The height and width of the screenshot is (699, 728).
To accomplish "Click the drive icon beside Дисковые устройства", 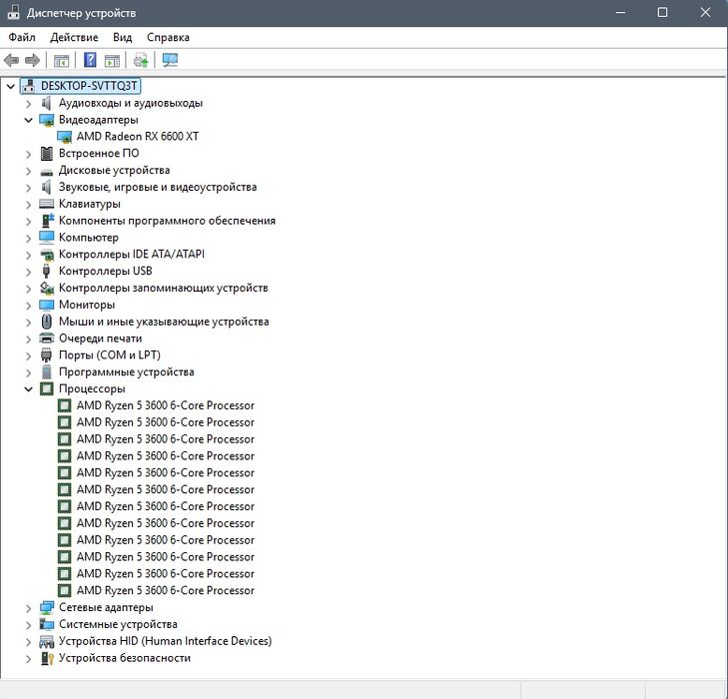I will click(46, 172).
